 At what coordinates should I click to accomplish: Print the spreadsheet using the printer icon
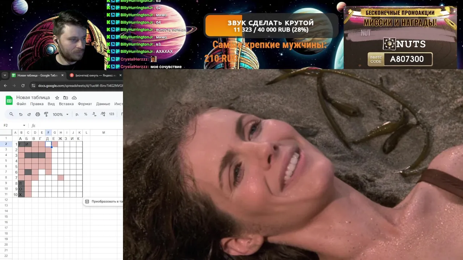(x=38, y=114)
